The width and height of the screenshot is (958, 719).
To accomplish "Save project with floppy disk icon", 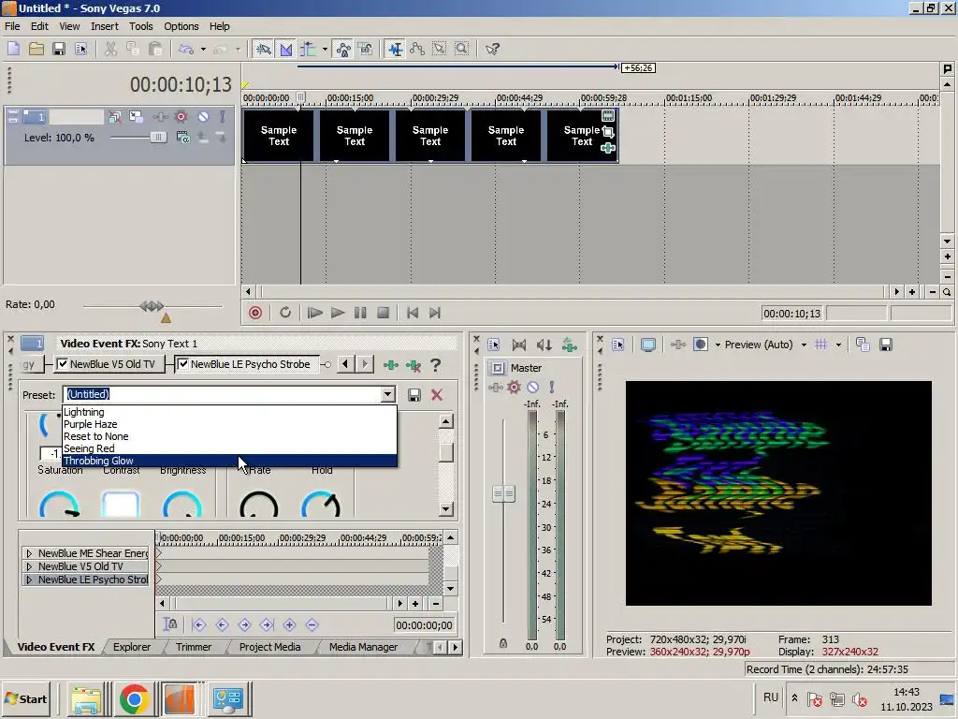I will click(59, 49).
